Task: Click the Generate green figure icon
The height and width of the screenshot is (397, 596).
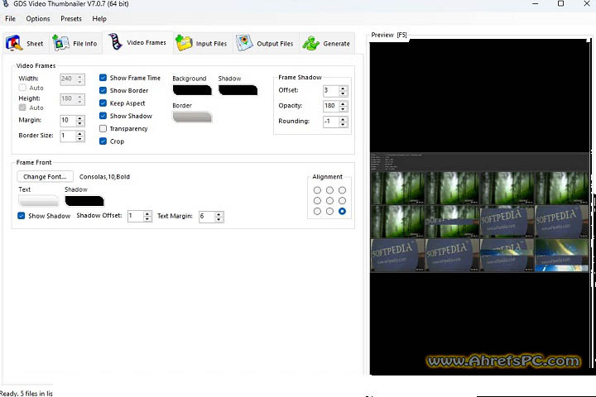Action: click(311, 43)
